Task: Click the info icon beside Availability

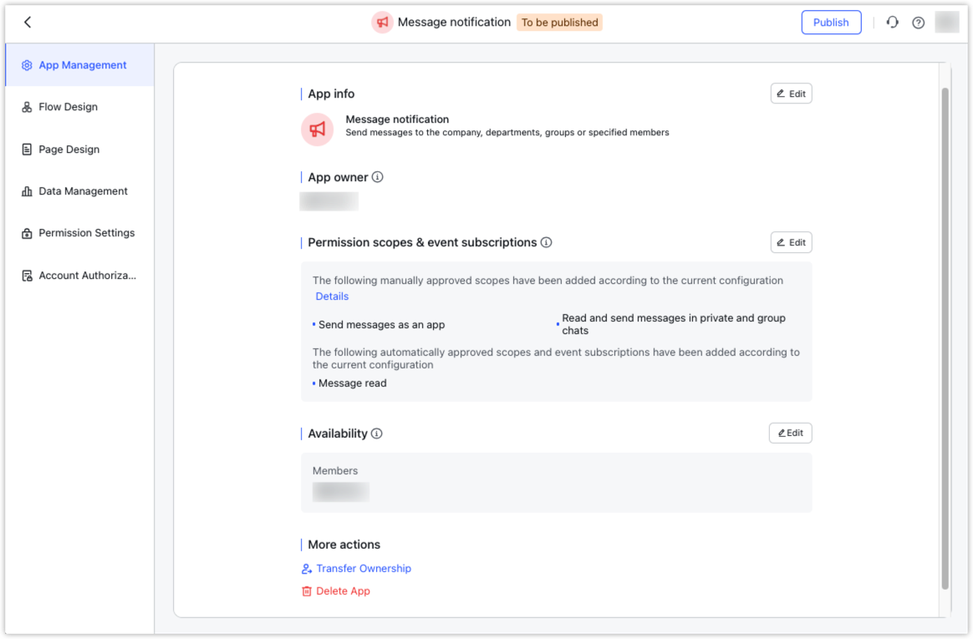Action: pyautogui.click(x=376, y=434)
